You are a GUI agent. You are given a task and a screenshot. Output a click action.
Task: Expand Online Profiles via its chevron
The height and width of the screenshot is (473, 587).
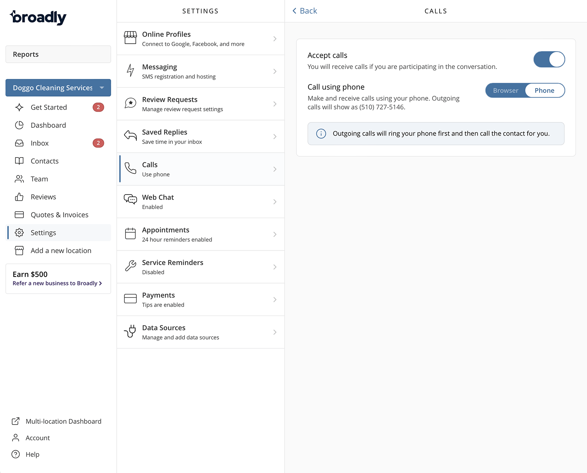(275, 39)
